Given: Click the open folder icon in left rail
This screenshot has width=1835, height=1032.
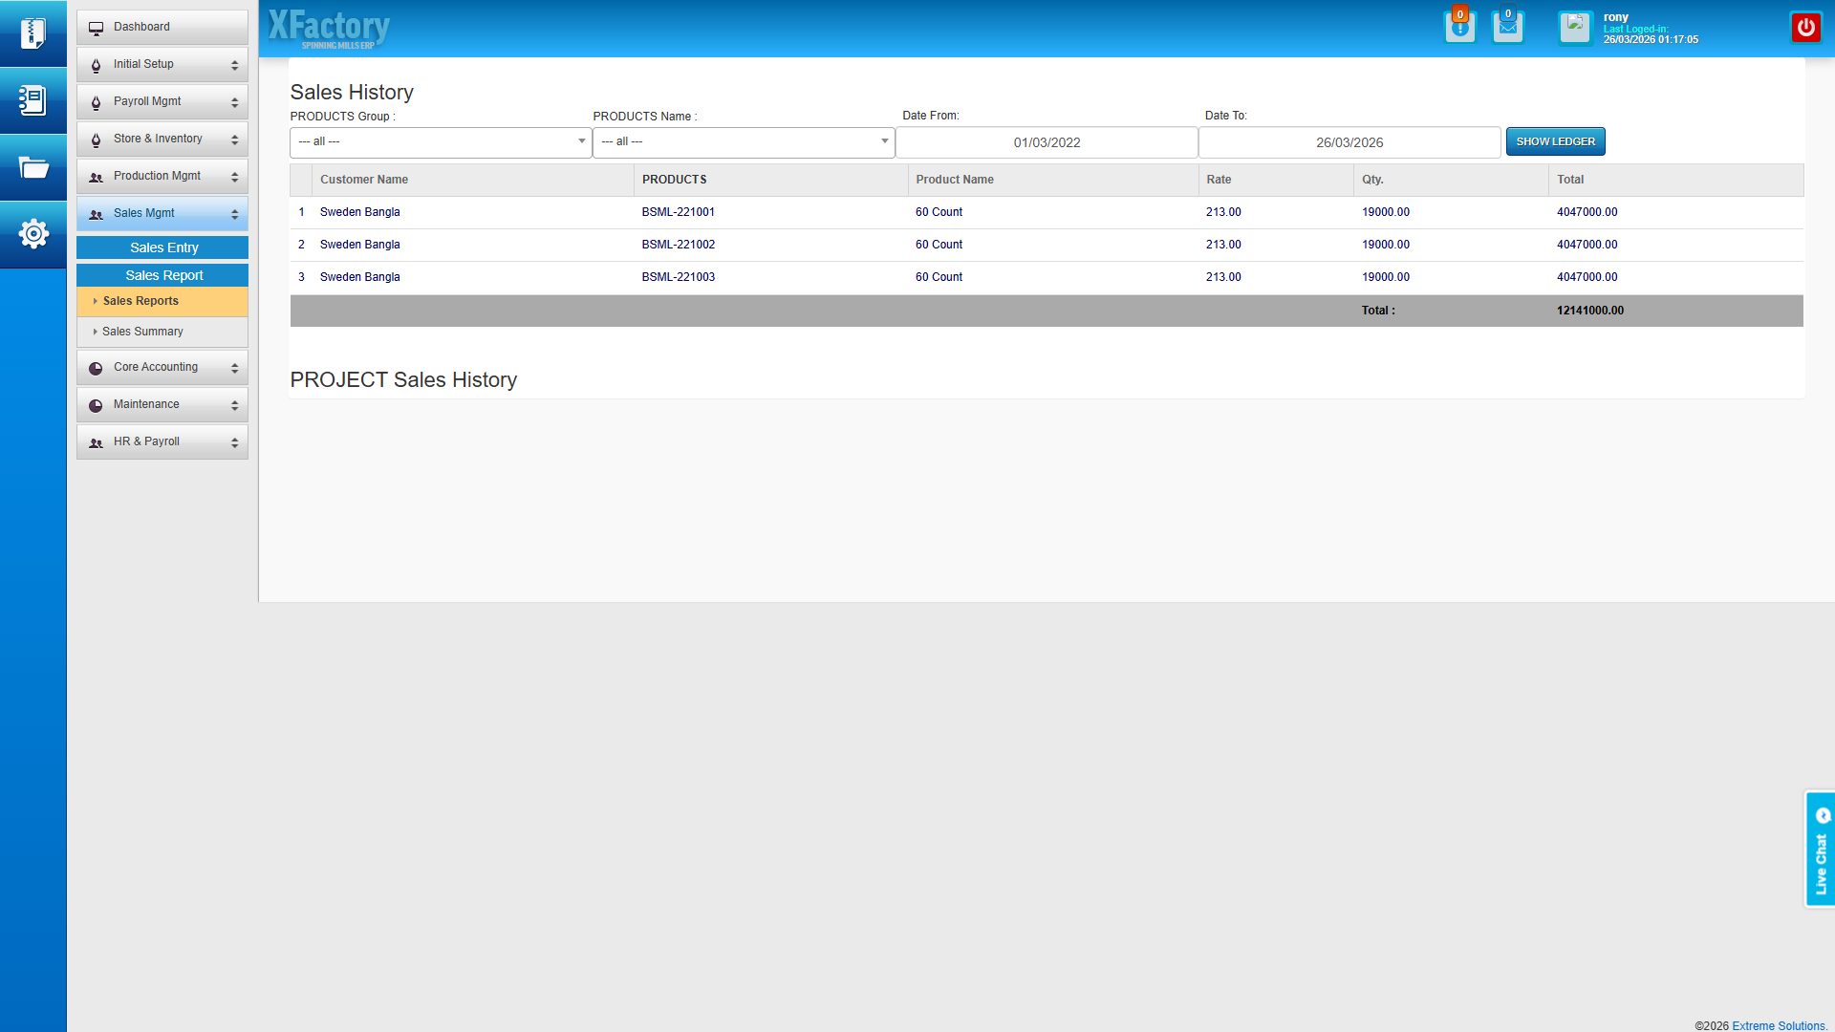Looking at the screenshot, I should tap(32, 167).
